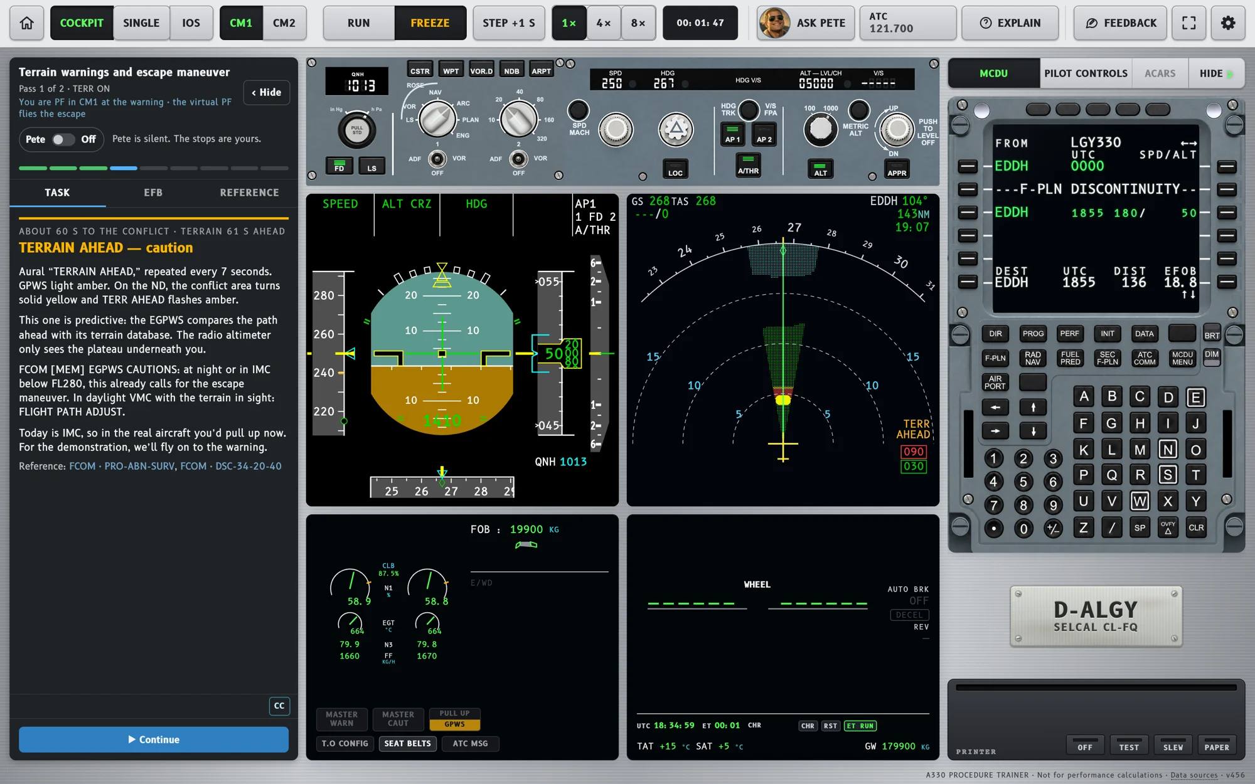This screenshot has height=784, width=1255.
Task: Switch to the EFB tab
Action: (x=153, y=193)
